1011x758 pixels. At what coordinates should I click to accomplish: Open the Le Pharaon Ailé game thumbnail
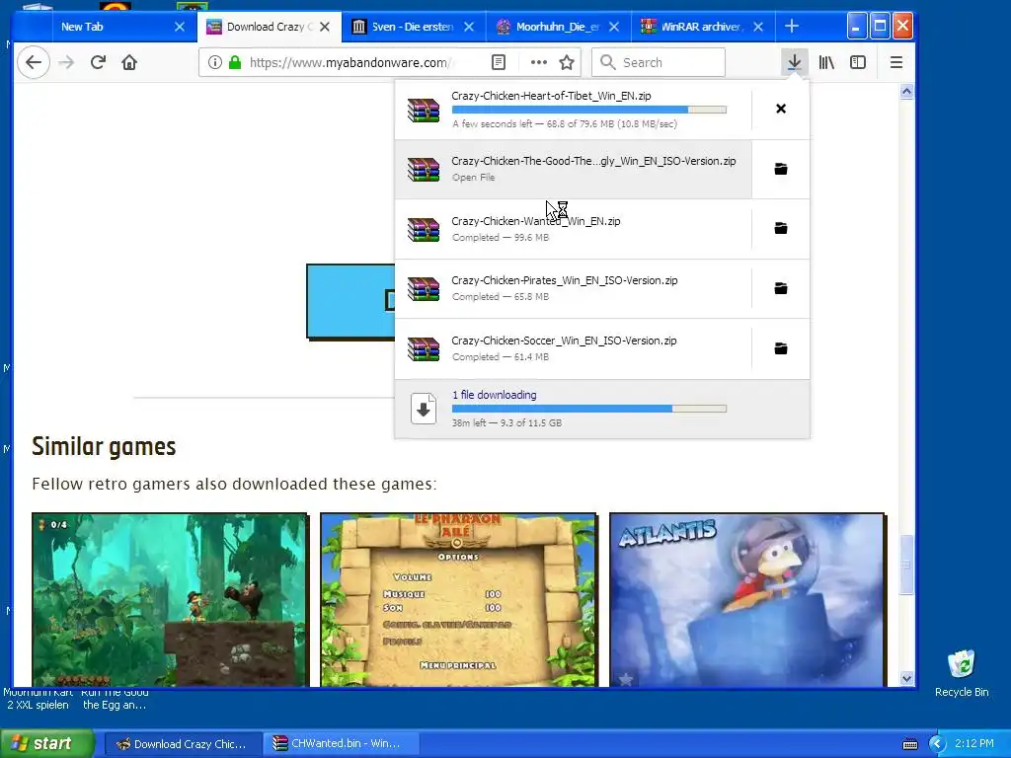click(458, 599)
